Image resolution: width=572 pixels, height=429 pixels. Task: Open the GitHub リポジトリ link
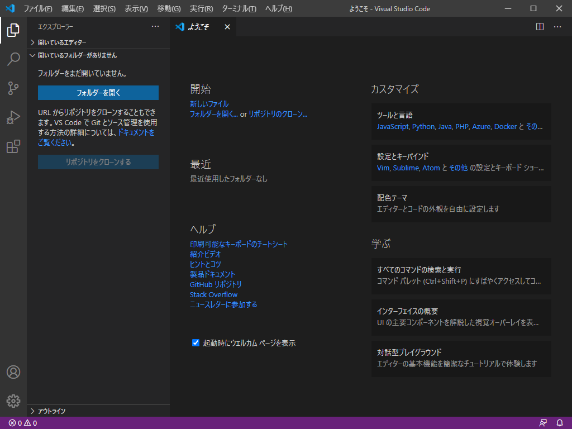coord(216,284)
